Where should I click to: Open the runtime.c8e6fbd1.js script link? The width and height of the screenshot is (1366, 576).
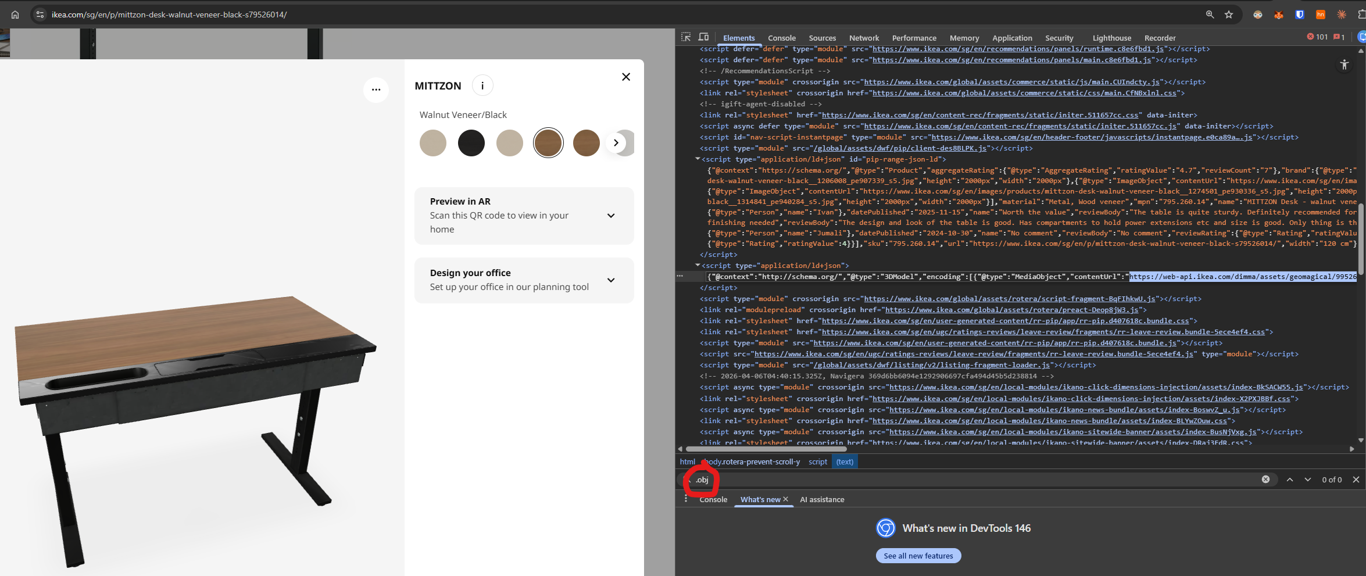pyautogui.click(x=1018, y=49)
